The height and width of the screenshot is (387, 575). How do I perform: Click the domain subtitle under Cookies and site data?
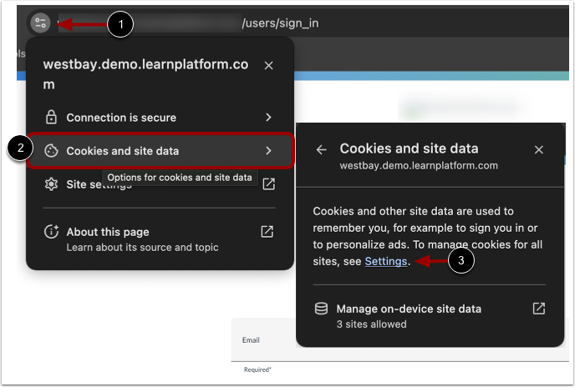(419, 166)
